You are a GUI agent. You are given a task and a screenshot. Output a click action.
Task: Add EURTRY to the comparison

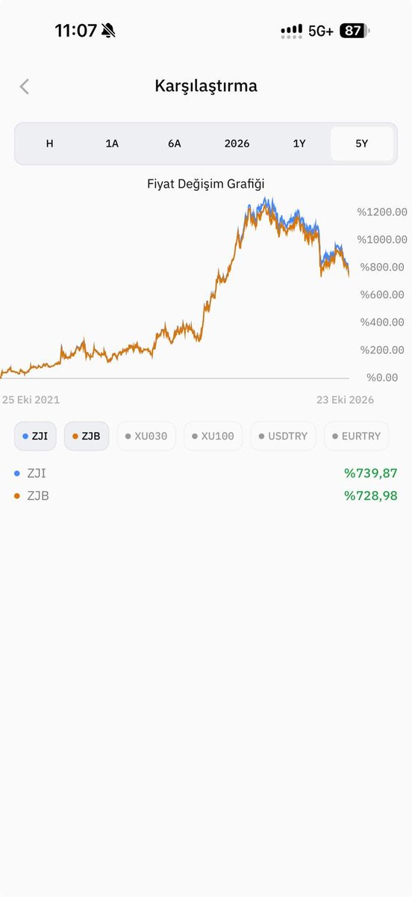pos(357,436)
